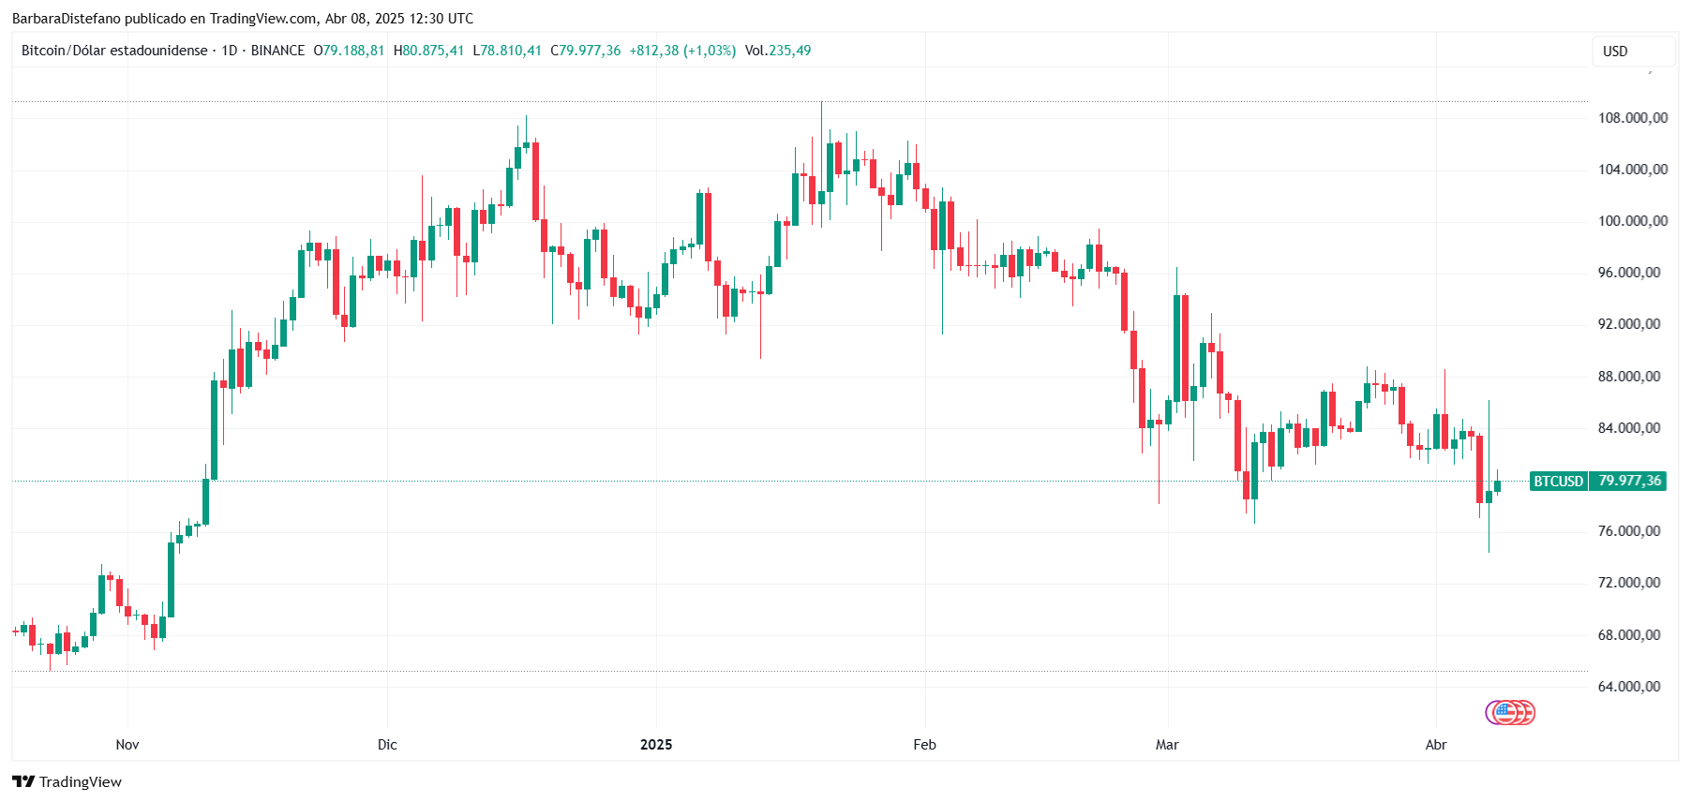Click the Feb label on time axis

click(x=924, y=745)
